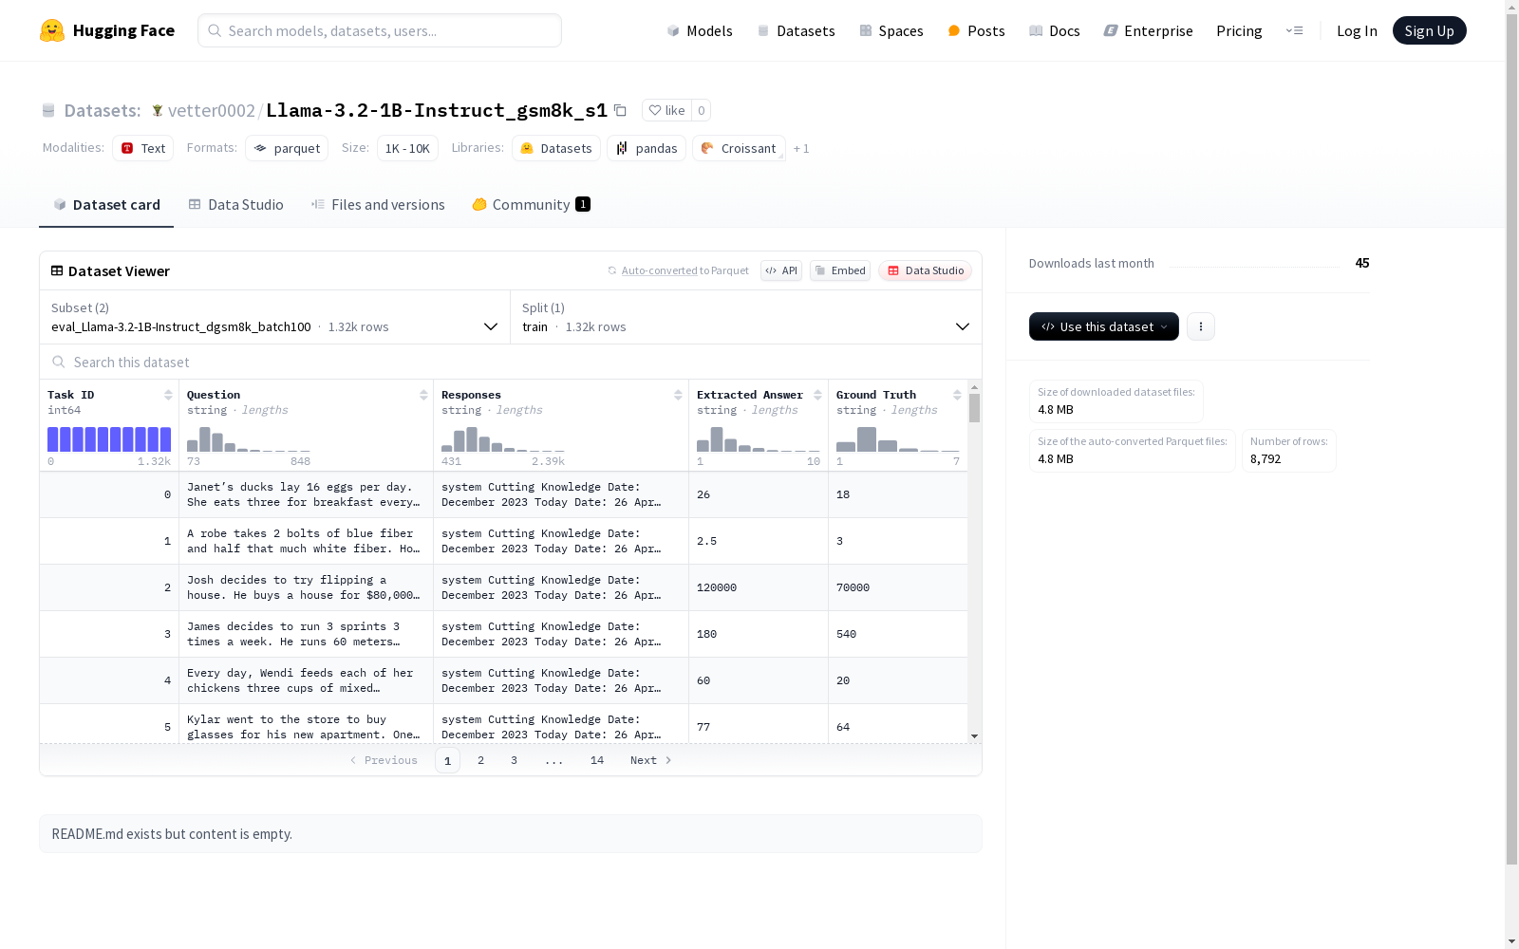
Task: Select the pandas library tag
Action: point(647,148)
